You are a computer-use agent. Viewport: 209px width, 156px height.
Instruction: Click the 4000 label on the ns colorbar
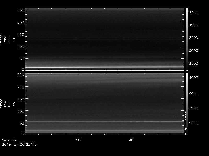click(x=194, y=25)
